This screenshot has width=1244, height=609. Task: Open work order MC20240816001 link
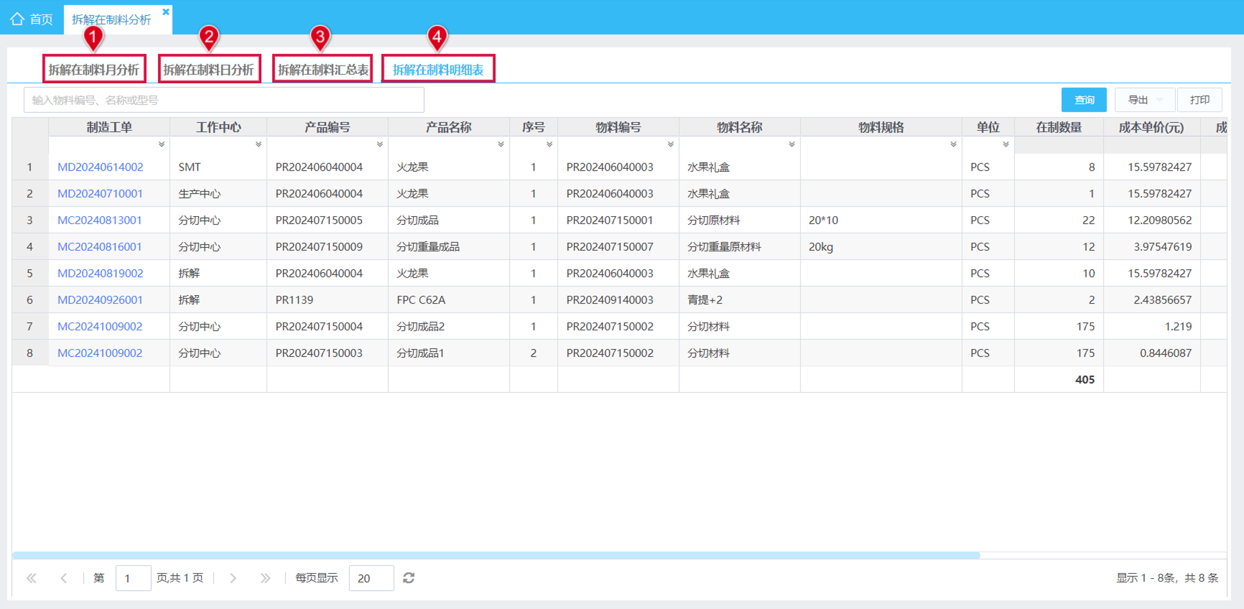[x=100, y=247]
